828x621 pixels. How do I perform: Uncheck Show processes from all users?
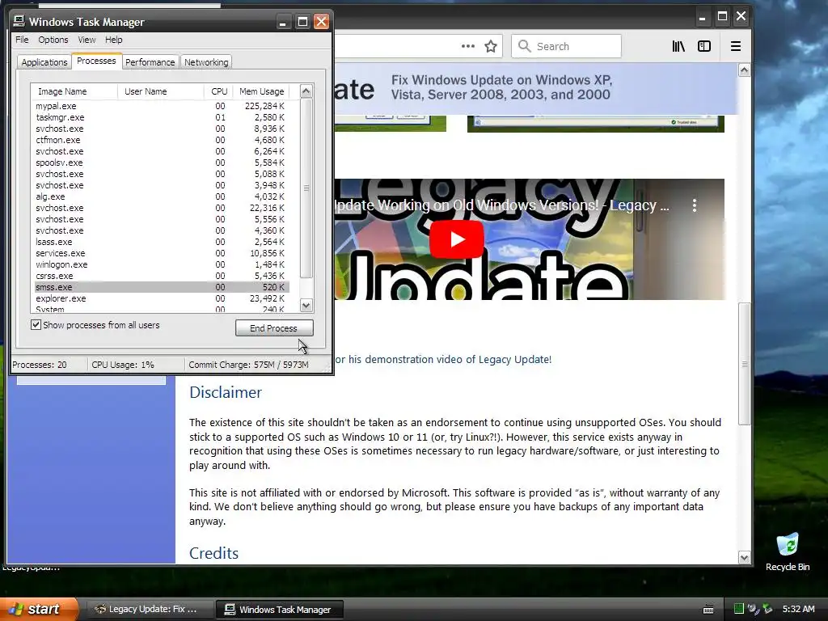pyautogui.click(x=36, y=325)
